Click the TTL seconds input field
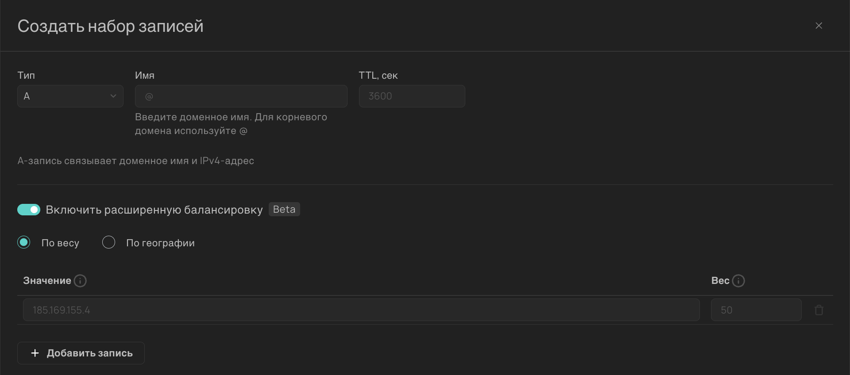The height and width of the screenshot is (375, 850). (x=412, y=96)
